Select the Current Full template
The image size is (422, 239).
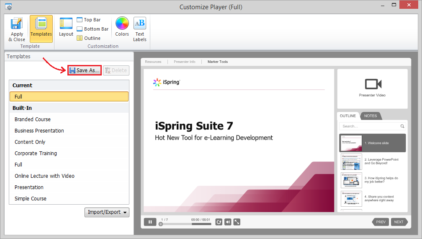(x=69, y=96)
